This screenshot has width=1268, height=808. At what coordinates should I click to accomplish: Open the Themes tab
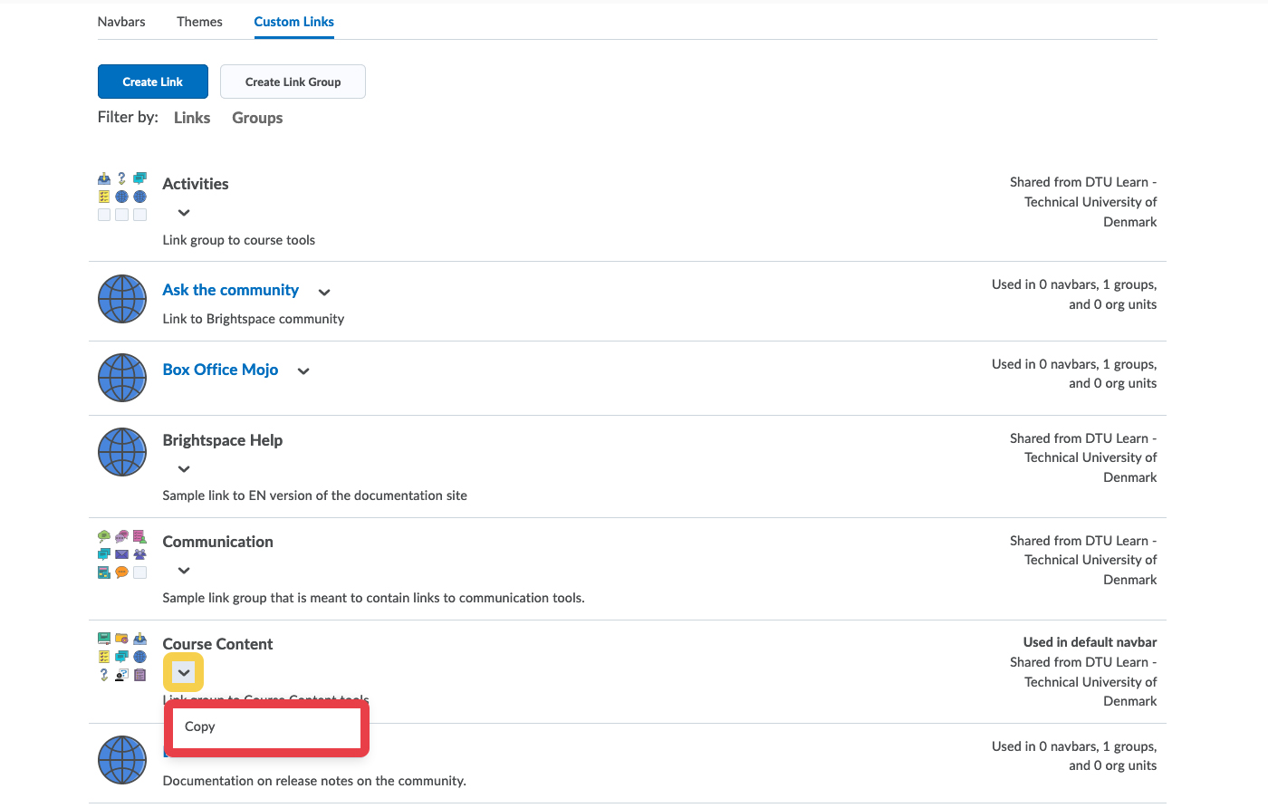199,22
